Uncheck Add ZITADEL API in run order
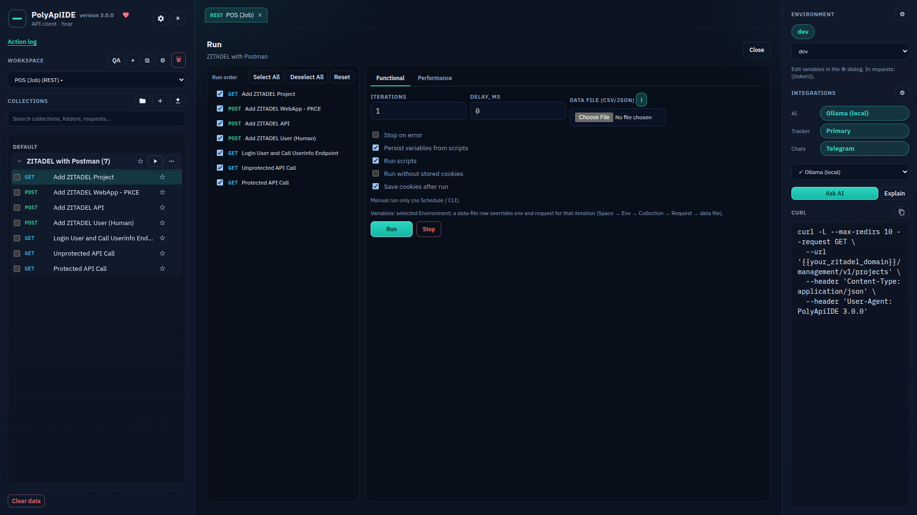Image resolution: width=917 pixels, height=515 pixels. 220,124
